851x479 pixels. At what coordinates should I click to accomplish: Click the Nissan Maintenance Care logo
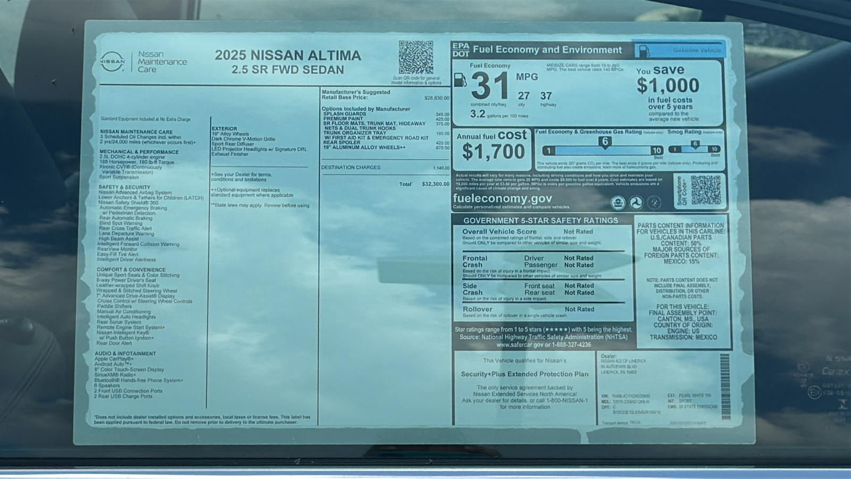(x=112, y=62)
